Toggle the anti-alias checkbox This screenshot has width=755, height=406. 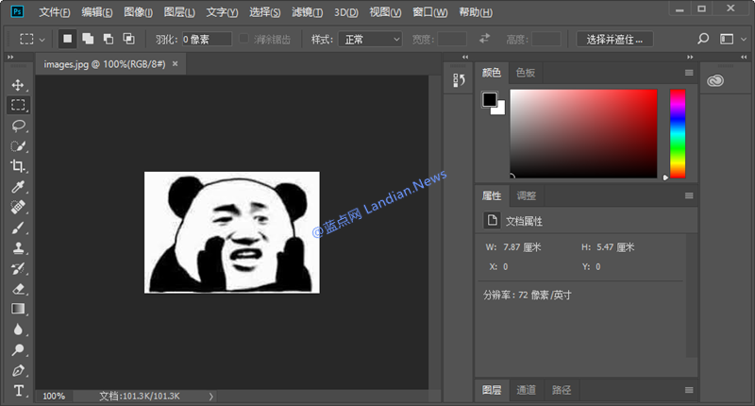click(244, 38)
